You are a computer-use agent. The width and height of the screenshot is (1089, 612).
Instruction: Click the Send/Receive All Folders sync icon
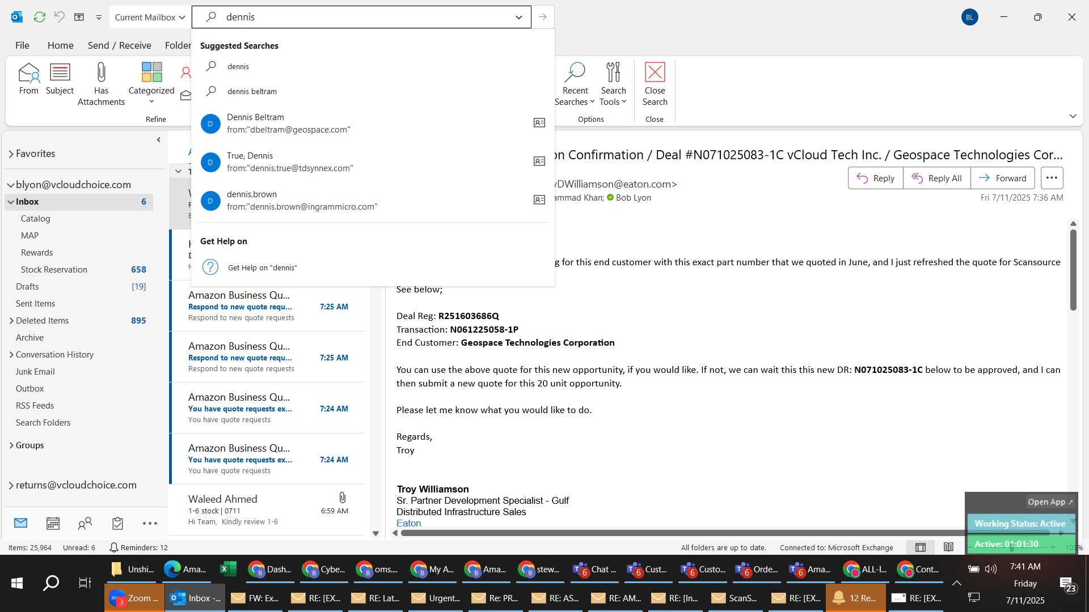[x=39, y=17]
